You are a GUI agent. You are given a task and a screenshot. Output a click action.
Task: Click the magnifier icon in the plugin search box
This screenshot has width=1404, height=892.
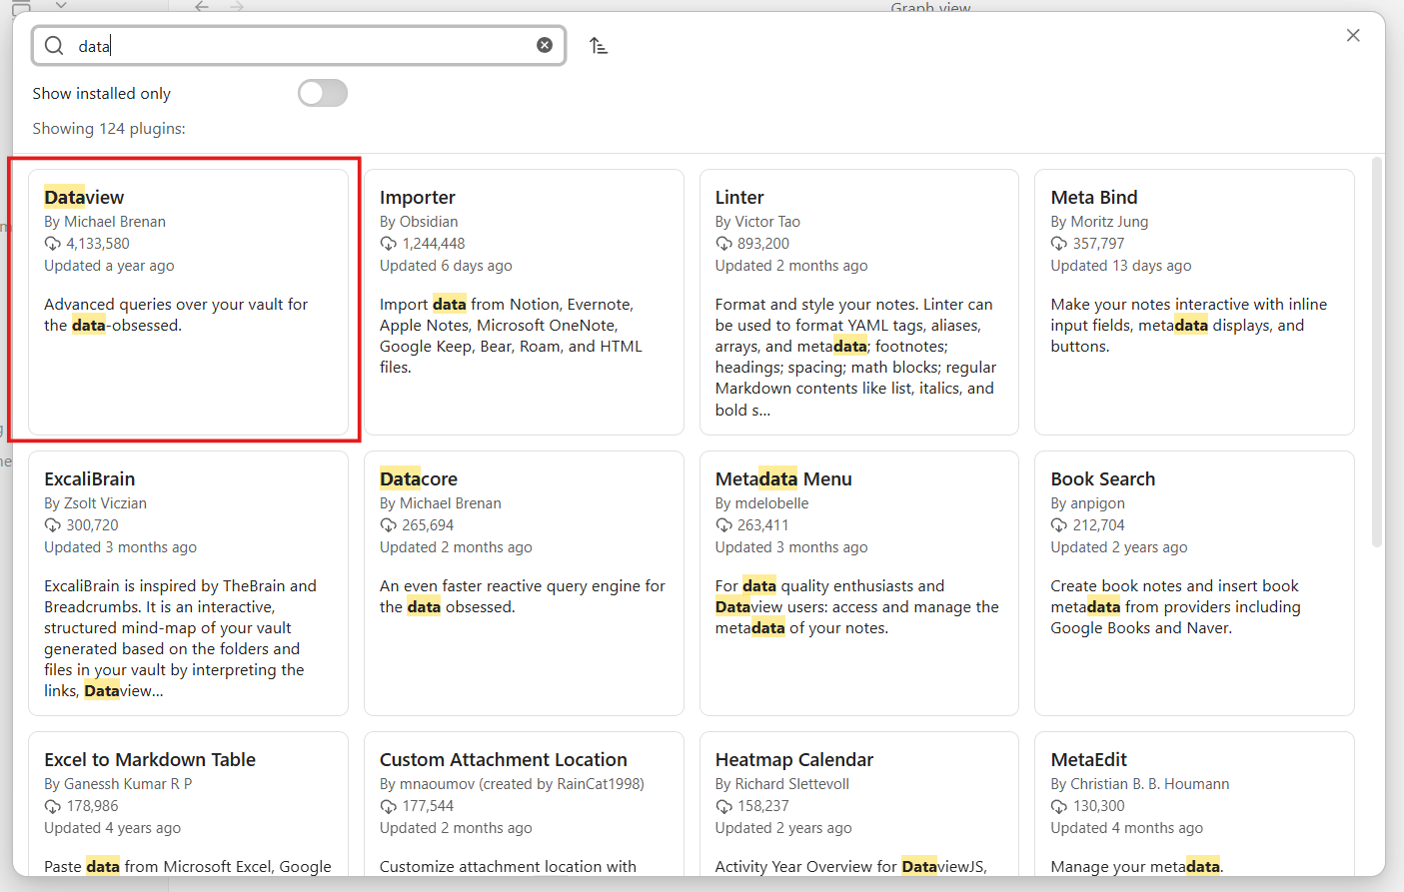[x=54, y=46]
